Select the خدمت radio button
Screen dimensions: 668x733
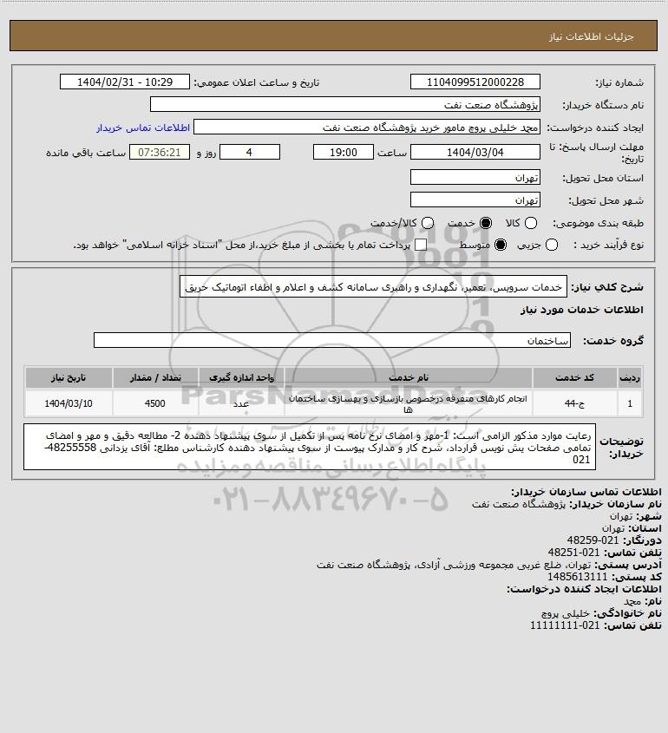[x=486, y=224]
